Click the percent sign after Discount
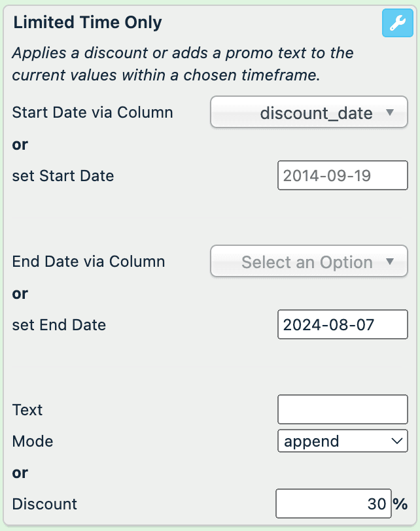This screenshot has height=531, width=420. 400,504
